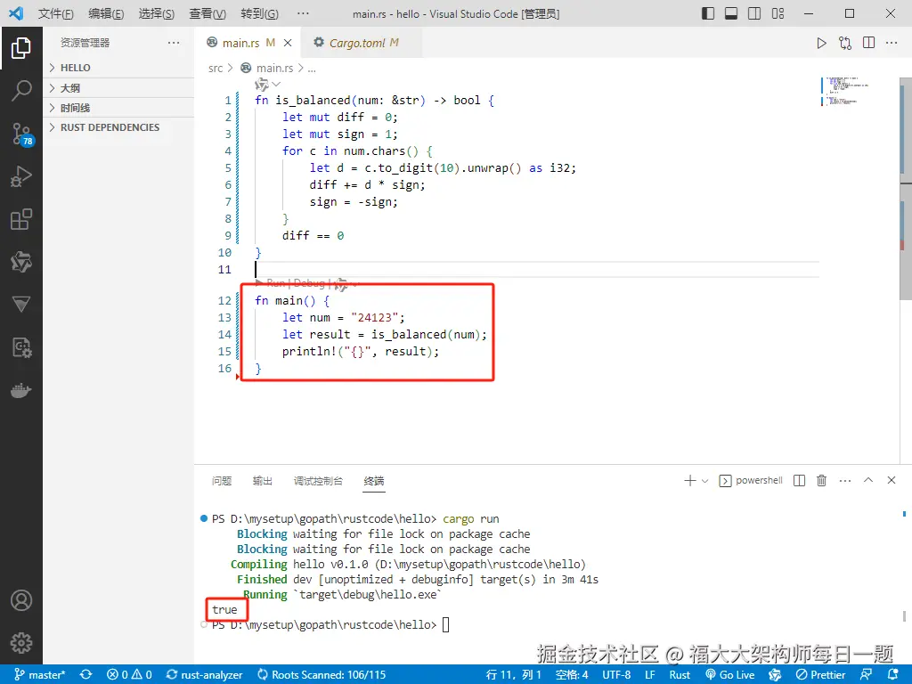The image size is (912, 684).
Task: Toggle primary side bar layout icon
Action: (708, 13)
